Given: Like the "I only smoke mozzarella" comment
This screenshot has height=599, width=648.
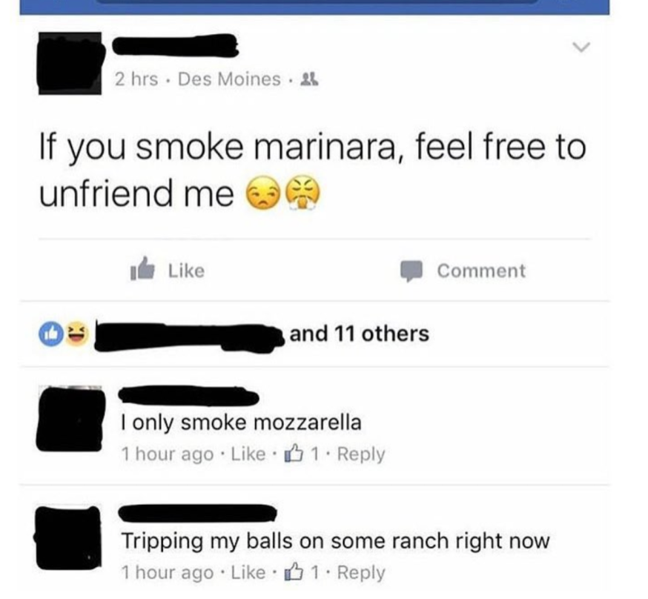Looking at the screenshot, I should (248, 454).
